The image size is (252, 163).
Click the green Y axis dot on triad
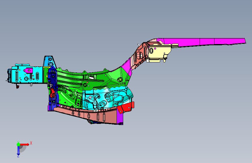pos(18,144)
